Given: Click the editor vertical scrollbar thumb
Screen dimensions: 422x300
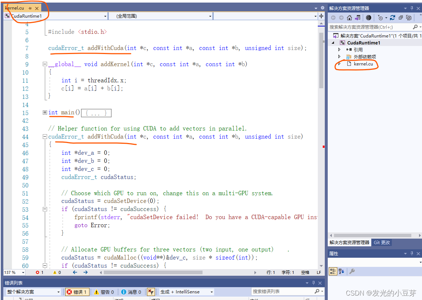Looking at the screenshot, I should point(321,61).
